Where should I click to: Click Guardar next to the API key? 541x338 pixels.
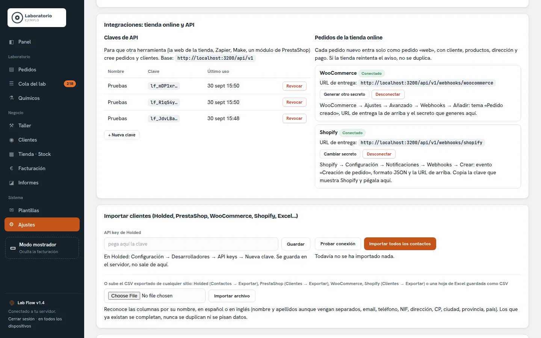pos(296,244)
